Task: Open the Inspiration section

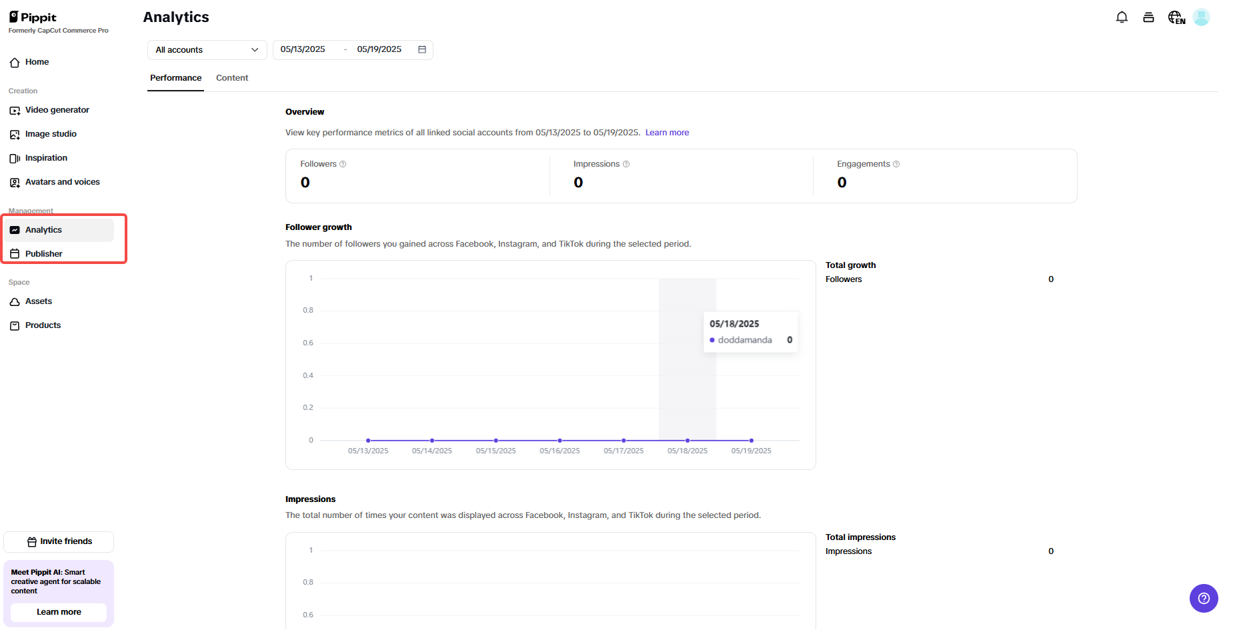Action: coord(46,157)
